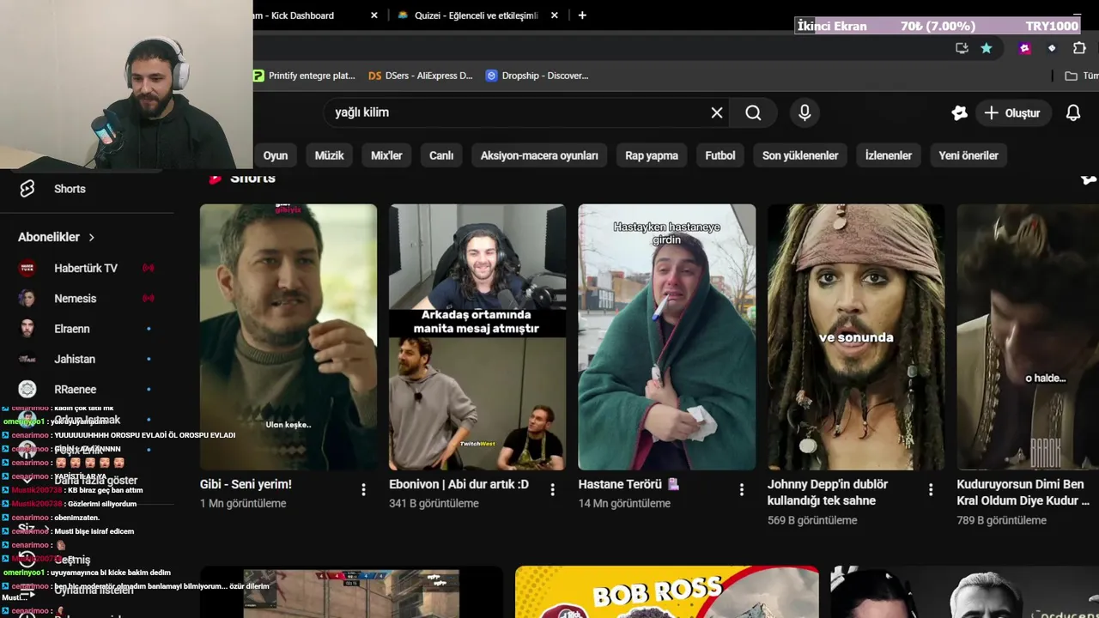1099x618 pixels.
Task: Close the Quizei tab
Action: pyautogui.click(x=554, y=15)
